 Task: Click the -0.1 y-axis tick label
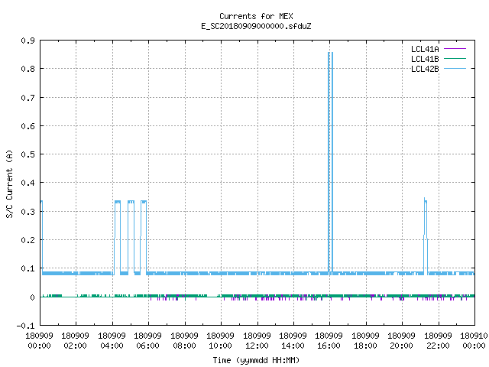(25, 326)
